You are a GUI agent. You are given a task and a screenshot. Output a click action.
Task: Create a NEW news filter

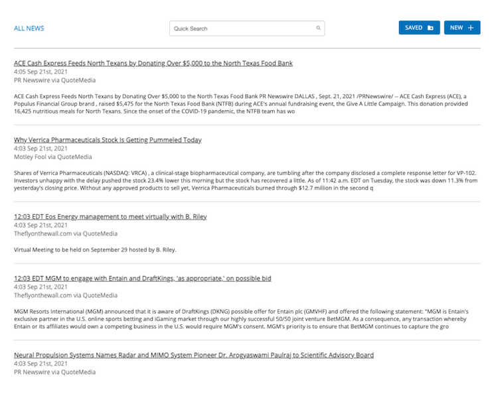point(462,28)
